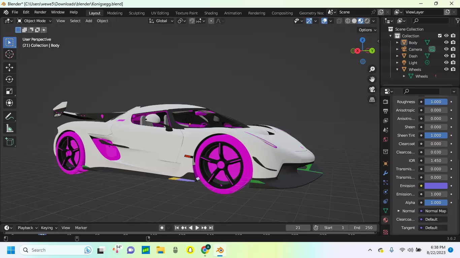Open the Global orientation dropdown

(x=161, y=21)
